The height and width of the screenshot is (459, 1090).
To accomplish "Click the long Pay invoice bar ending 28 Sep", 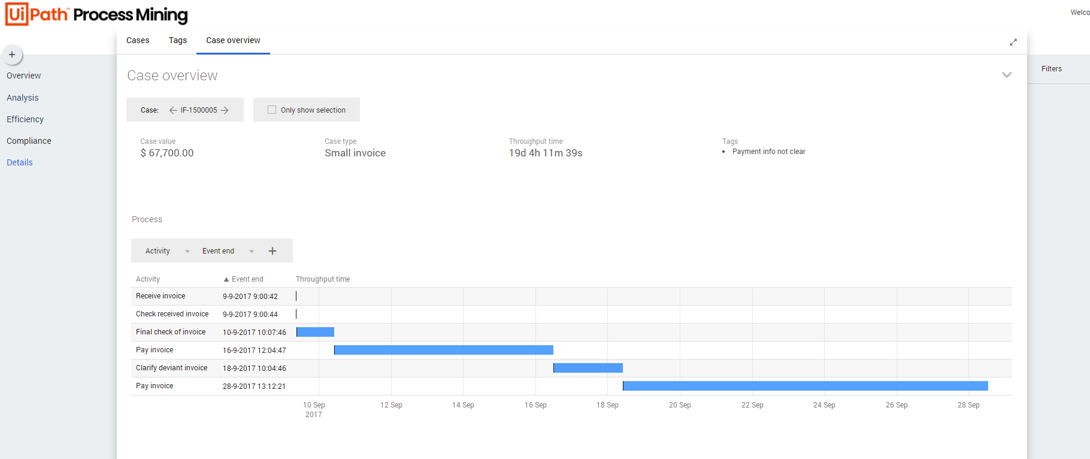I will click(805, 386).
